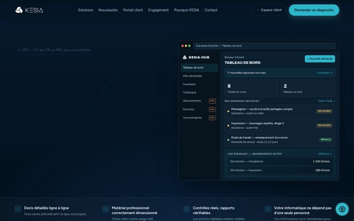Click Bonjour Vincent greeting
Image resolution: width=354 pixels, height=221 pixels.
pyautogui.click(x=234, y=57)
